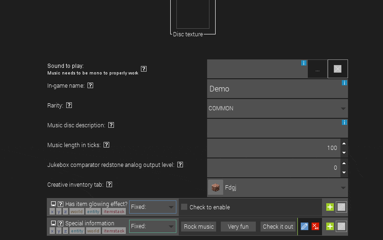Viewport: 383px width, 240px height.
Task: Click z tag under Has item glowing effect
Action: click(x=65, y=212)
